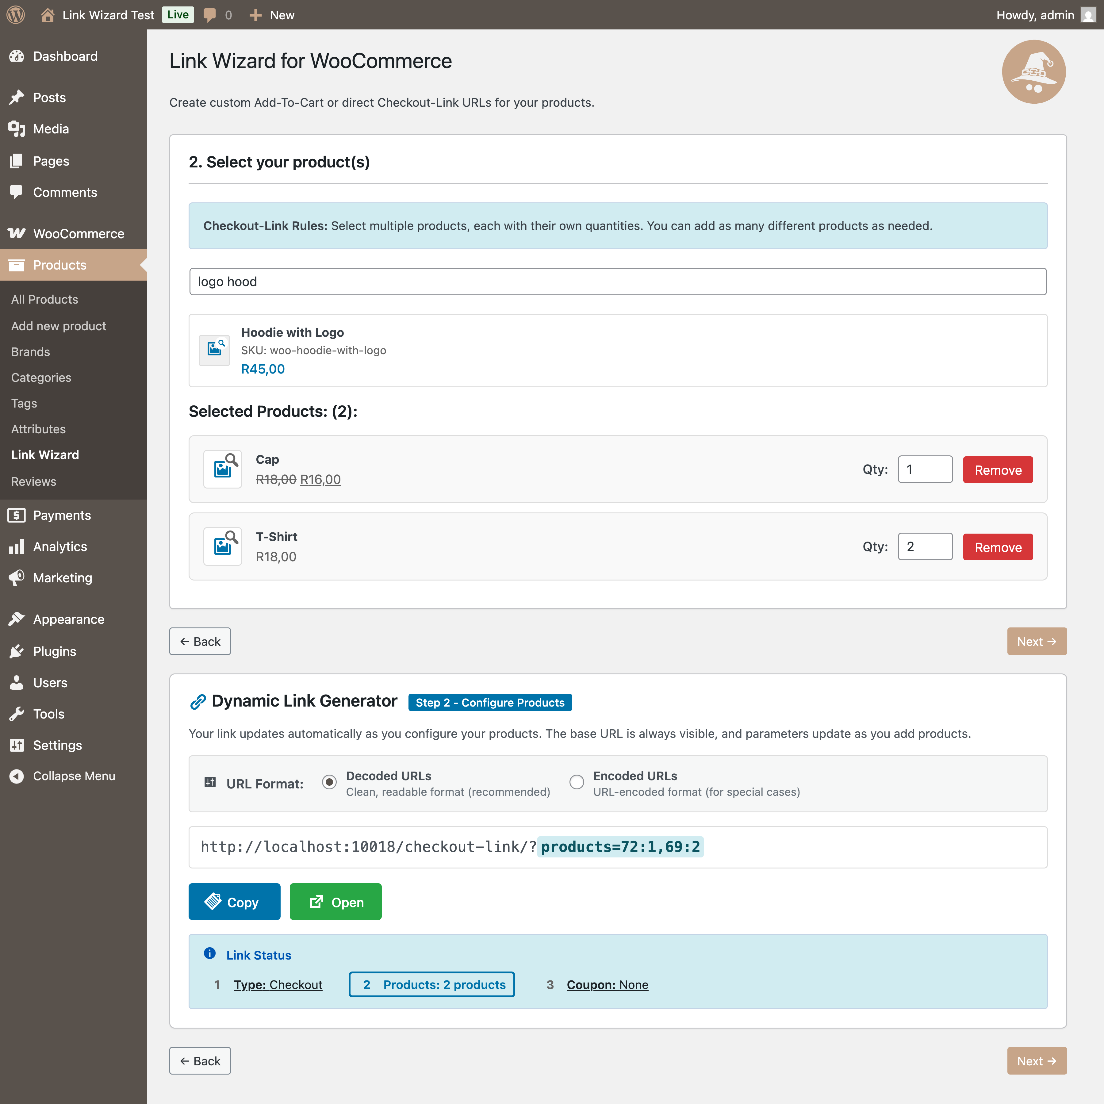Click the WordPress logo icon
The height and width of the screenshot is (1104, 1104).
point(15,15)
